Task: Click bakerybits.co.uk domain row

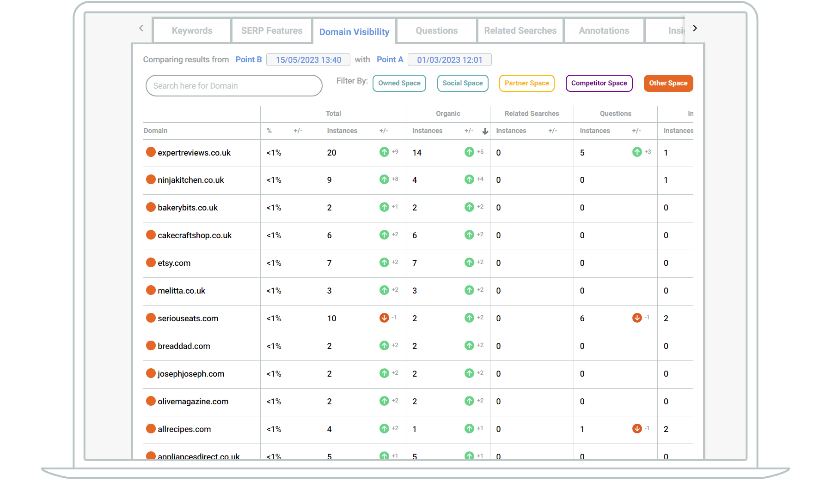Action: (418, 208)
